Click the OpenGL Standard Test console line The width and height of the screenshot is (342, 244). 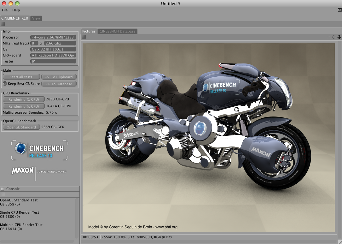19,200
